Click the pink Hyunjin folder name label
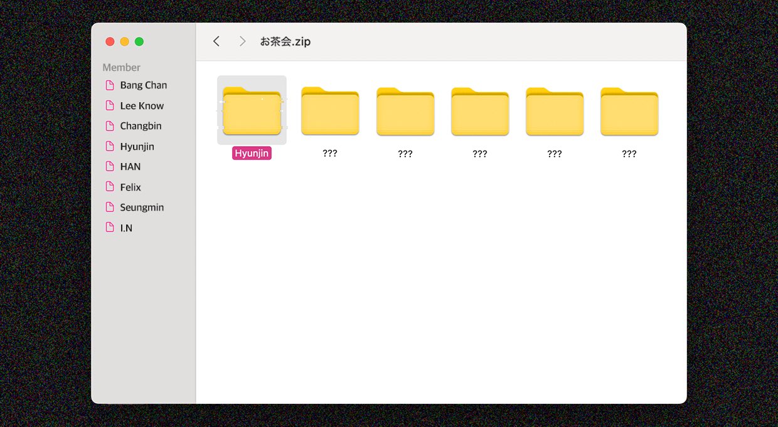 pyautogui.click(x=252, y=154)
